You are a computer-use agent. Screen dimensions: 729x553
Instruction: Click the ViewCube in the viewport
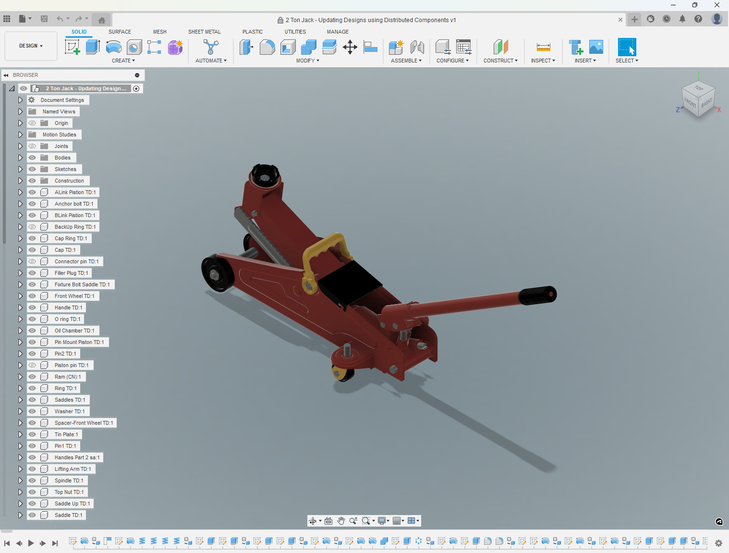[x=698, y=98]
